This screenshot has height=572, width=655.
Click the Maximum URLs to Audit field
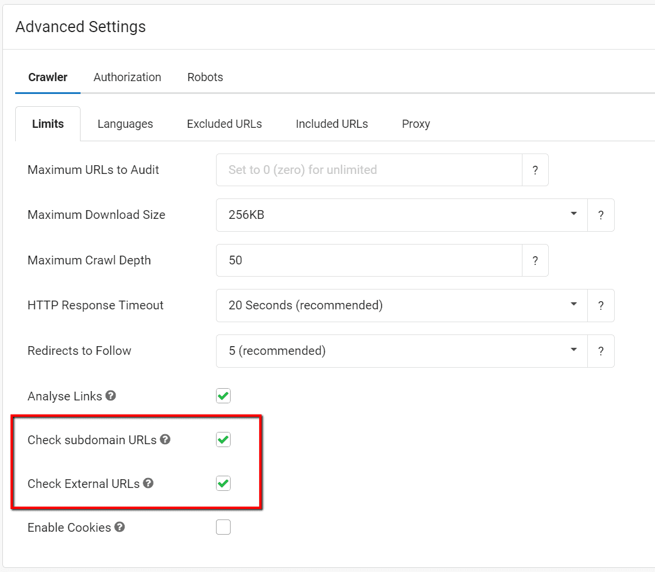tap(370, 170)
